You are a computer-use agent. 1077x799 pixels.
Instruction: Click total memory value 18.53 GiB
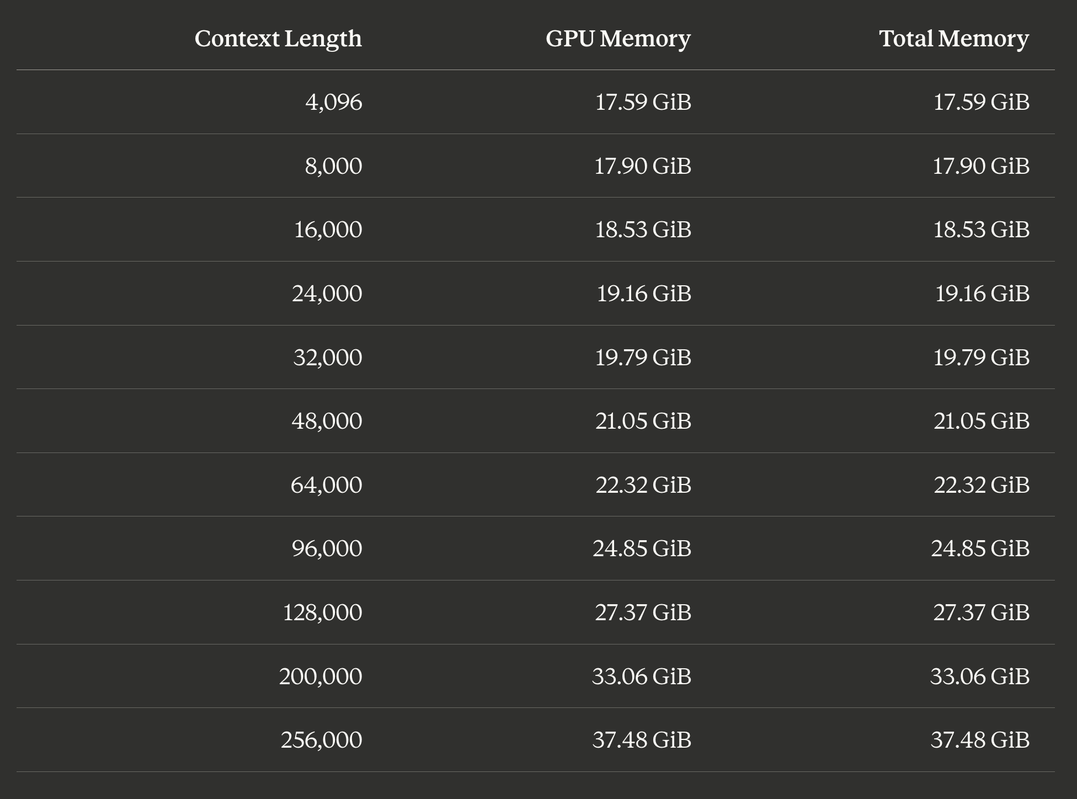tap(982, 230)
